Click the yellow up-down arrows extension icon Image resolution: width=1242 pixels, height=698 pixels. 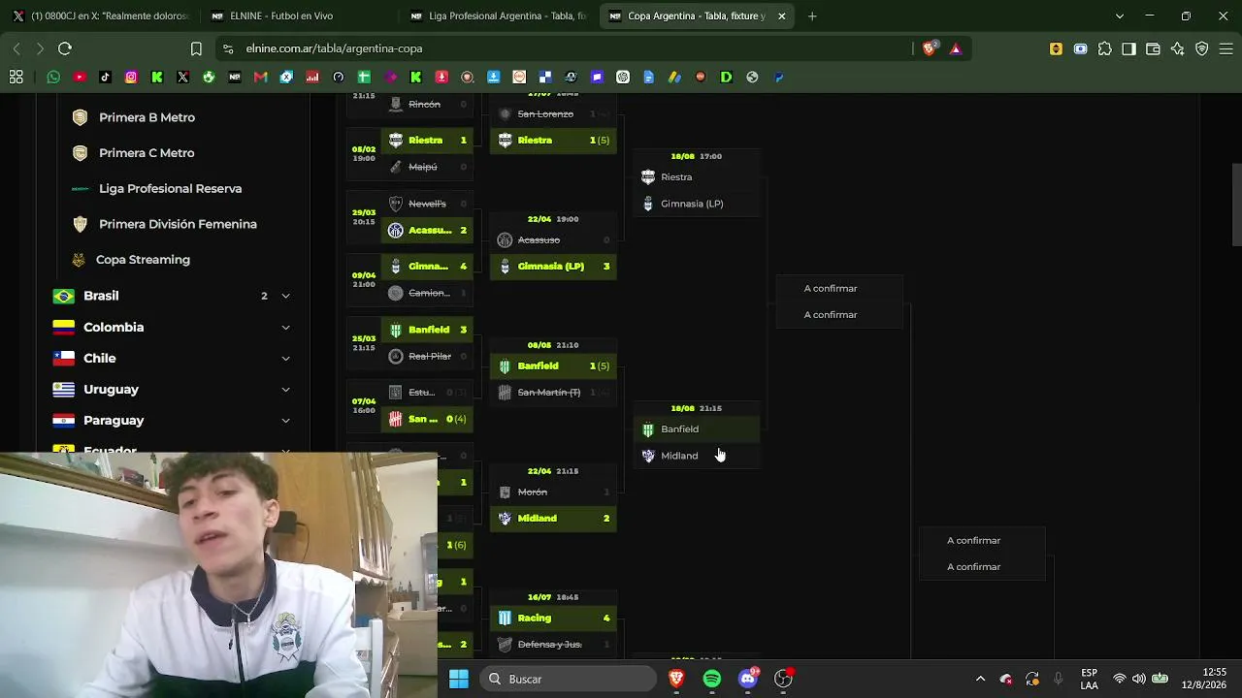click(x=1056, y=48)
